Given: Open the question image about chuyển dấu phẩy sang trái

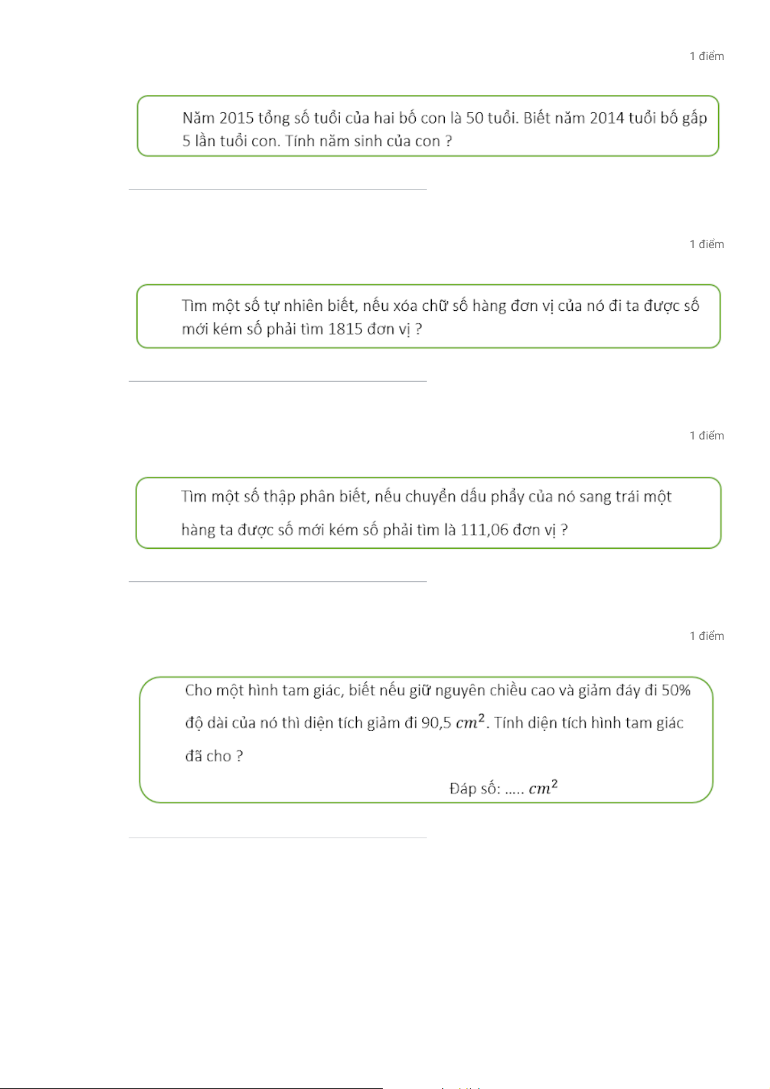Looking at the screenshot, I should click(x=428, y=513).
